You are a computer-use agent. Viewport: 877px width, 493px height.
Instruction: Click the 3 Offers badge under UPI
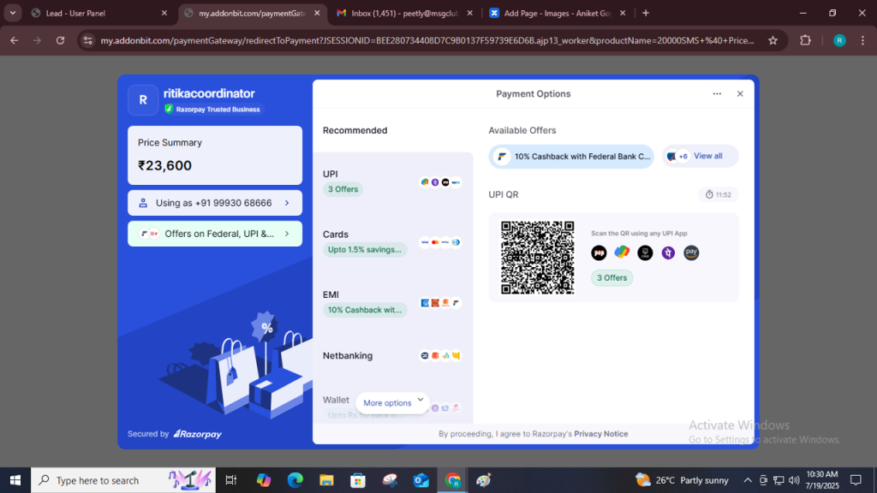pyautogui.click(x=343, y=189)
